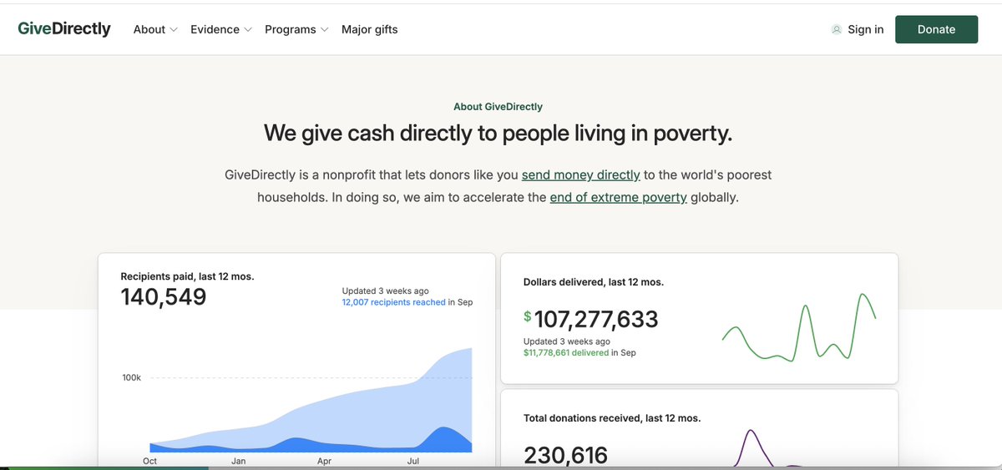Expand the About menu chevron
This screenshot has height=470, width=1002.
tap(174, 30)
